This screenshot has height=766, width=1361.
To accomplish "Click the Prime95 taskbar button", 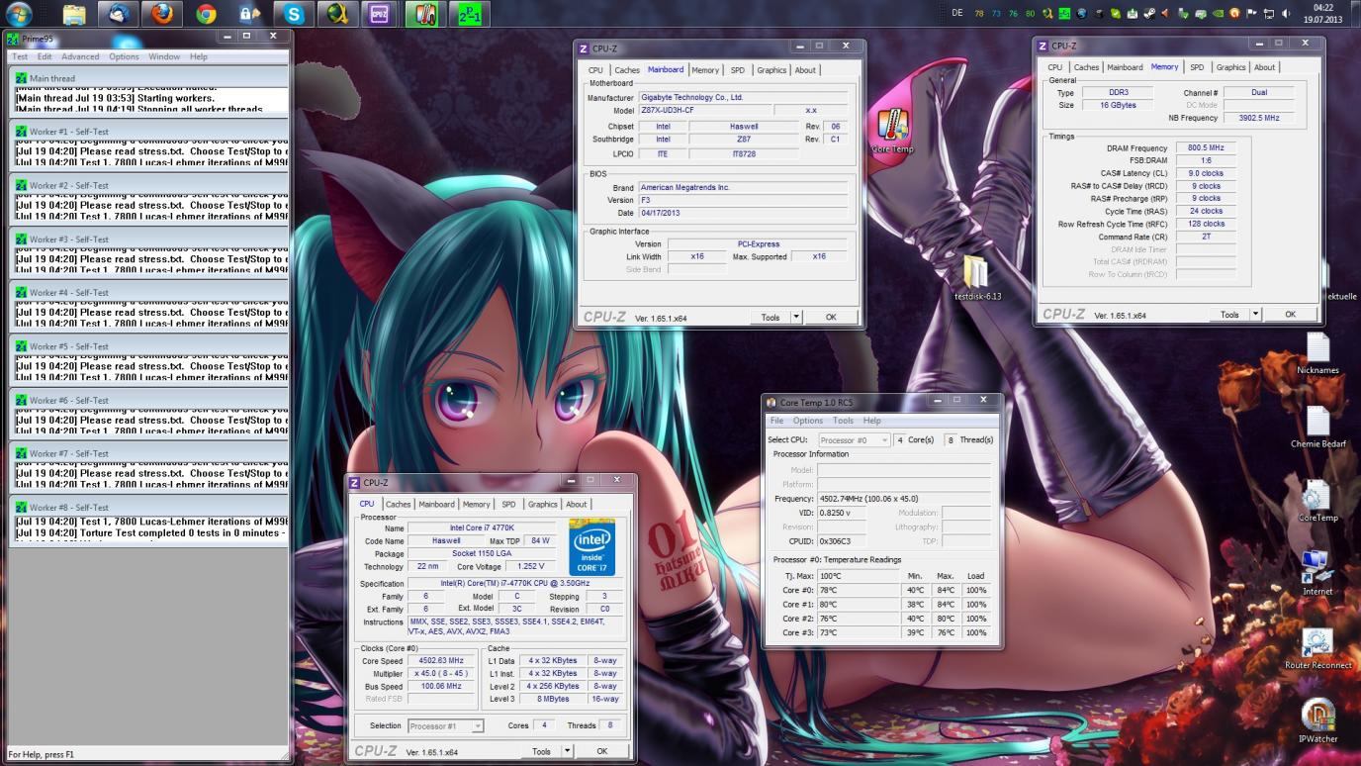I will [x=471, y=14].
